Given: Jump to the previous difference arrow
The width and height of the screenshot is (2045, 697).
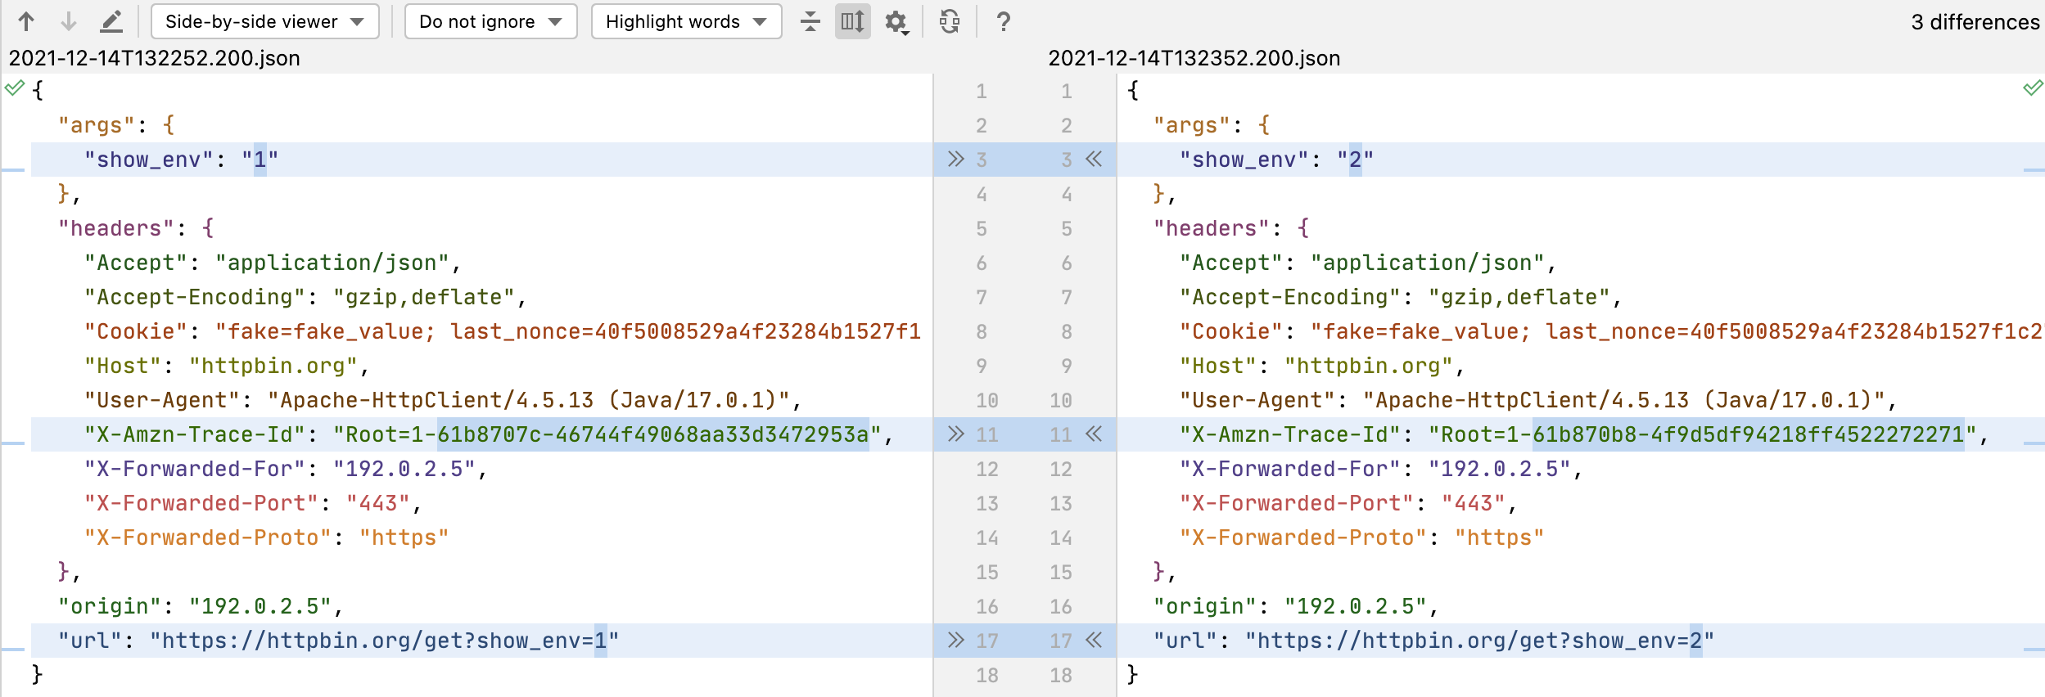Looking at the screenshot, I should [x=26, y=21].
